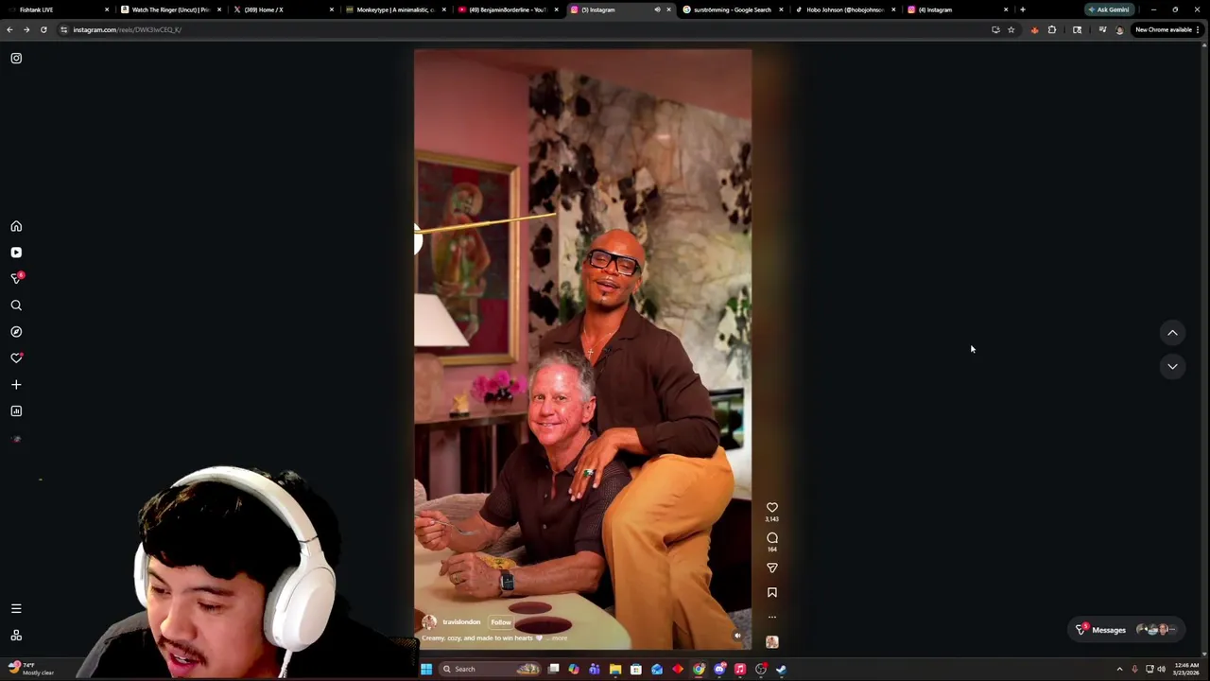Open the weather widget in taskbar
The width and height of the screenshot is (1210, 681).
click(x=30, y=669)
